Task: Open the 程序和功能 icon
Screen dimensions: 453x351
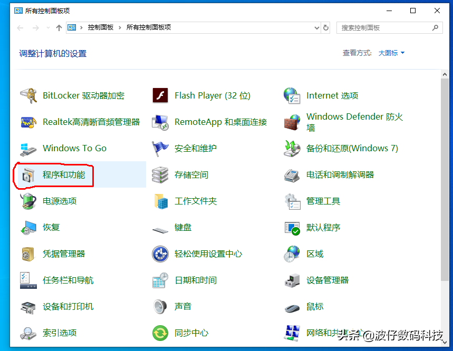Action: point(28,175)
